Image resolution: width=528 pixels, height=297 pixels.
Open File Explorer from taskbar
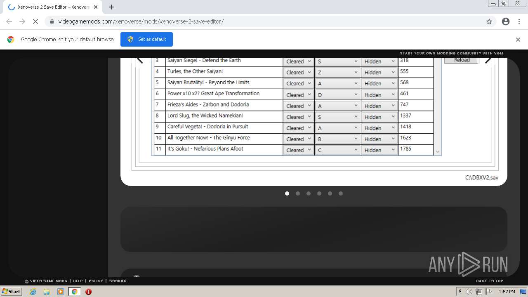[47, 292]
